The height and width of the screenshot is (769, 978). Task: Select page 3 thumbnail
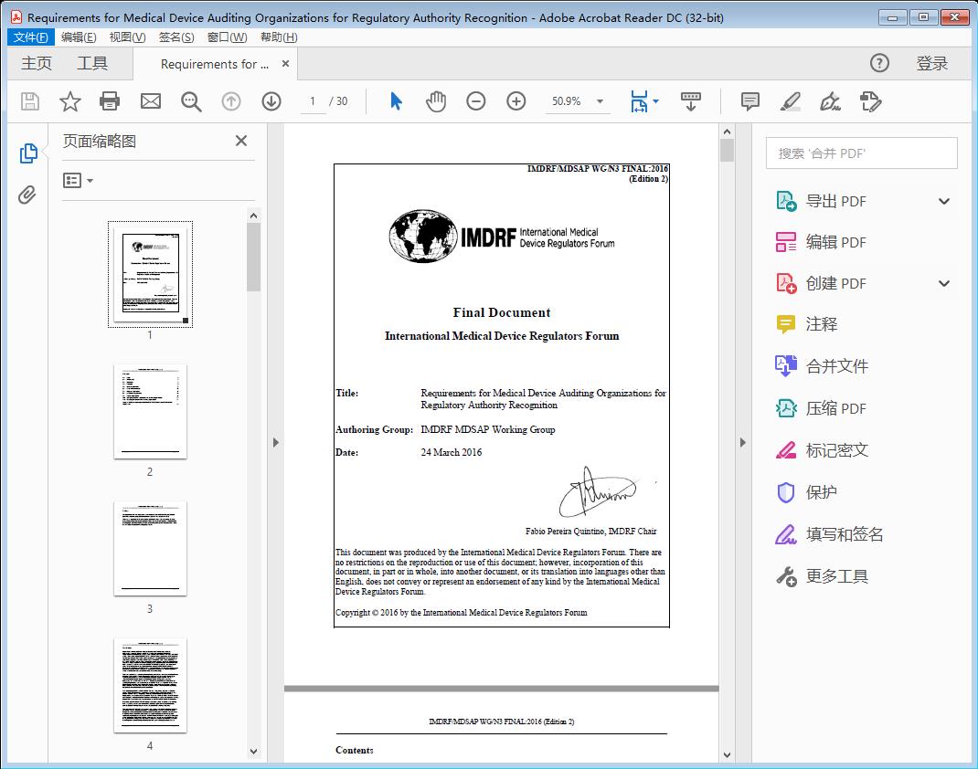[150, 548]
